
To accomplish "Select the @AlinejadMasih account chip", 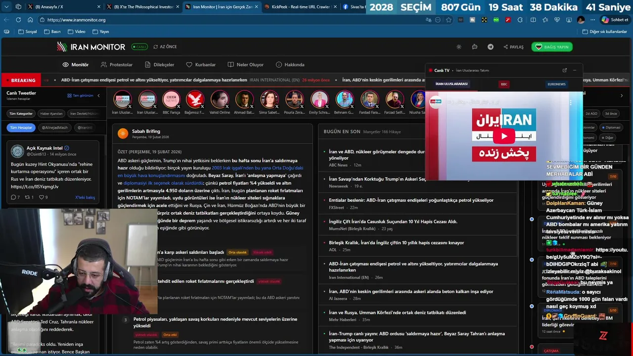I will [x=54, y=128].
